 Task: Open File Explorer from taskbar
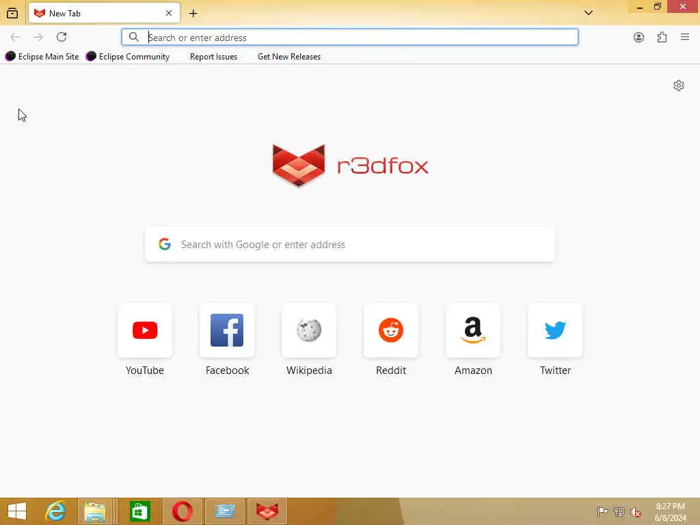pos(96,511)
